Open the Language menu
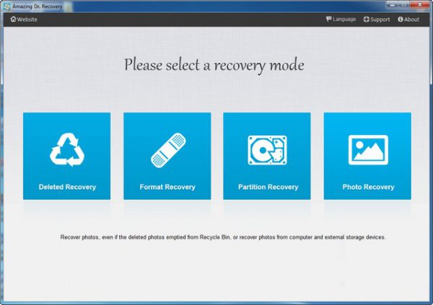The height and width of the screenshot is (305, 433). click(x=341, y=19)
